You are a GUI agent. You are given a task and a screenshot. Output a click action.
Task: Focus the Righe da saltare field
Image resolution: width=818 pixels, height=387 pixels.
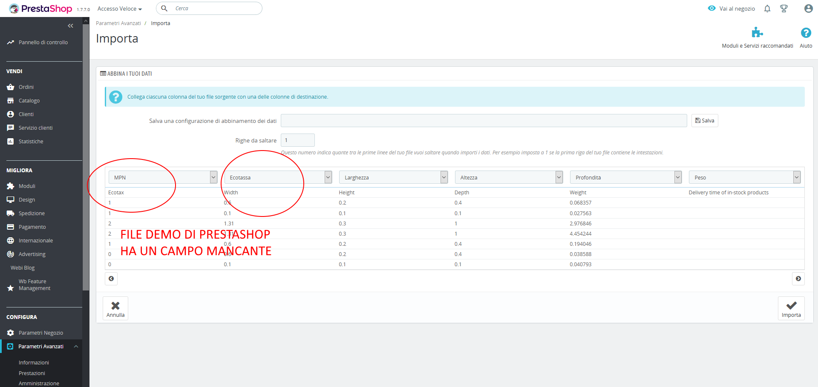click(297, 140)
